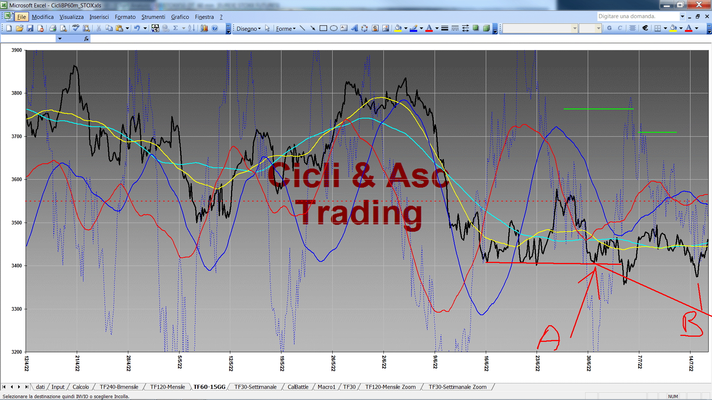Click red Font Color swatch on drawing toolbar
This screenshot has height=400, width=712.
click(x=429, y=28)
